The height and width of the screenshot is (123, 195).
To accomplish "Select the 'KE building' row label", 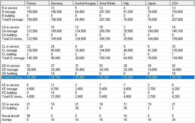I will pyautogui.click(x=9, y=93).
